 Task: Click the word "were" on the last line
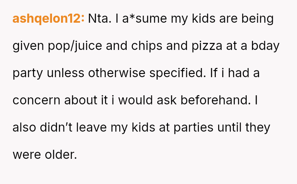tap(27, 155)
